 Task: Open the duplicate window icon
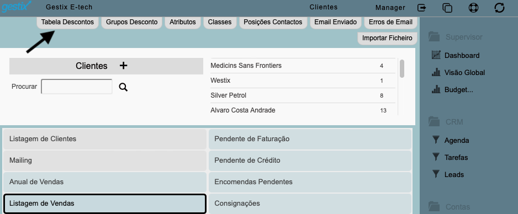pyautogui.click(x=447, y=8)
